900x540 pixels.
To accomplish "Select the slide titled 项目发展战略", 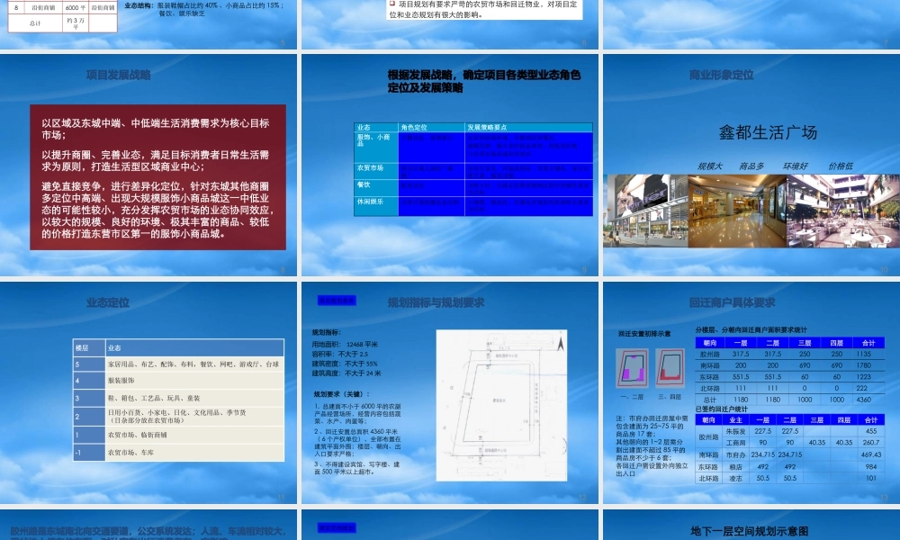I will tap(148, 165).
